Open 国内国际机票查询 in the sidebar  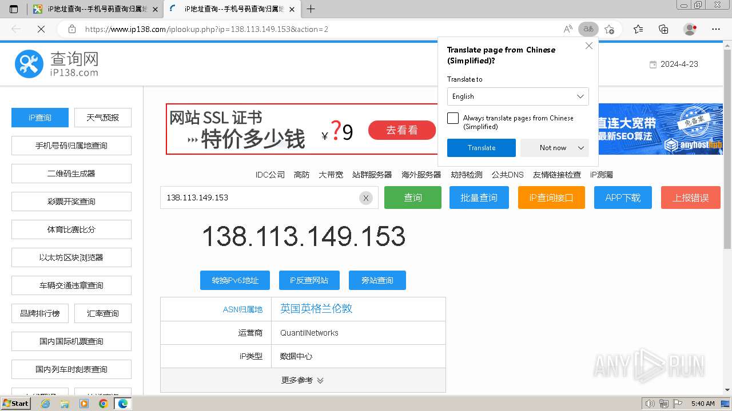(71, 341)
